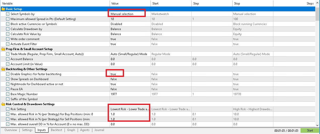The image size is (320, 134).
Task: Uncheck the Activate Event Filter checkbox
Action: pyautogui.click(x=8, y=44)
